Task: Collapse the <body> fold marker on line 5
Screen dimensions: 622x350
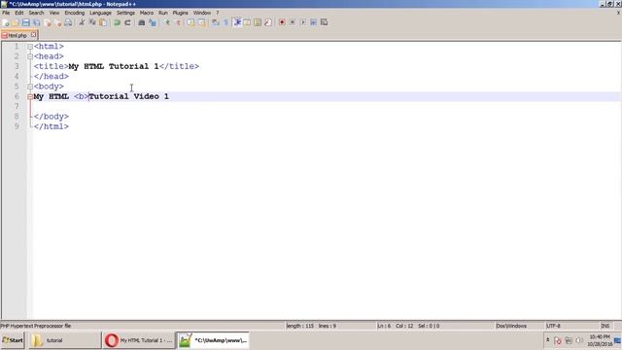Action: (30, 87)
